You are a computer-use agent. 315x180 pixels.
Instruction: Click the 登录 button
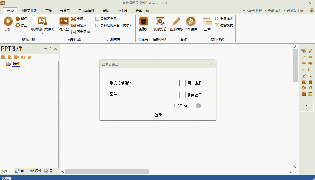pos(158,115)
